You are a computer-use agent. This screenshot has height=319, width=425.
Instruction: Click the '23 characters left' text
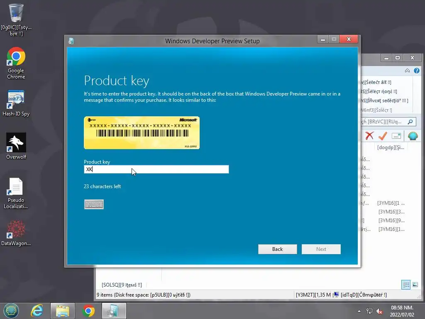[102, 186]
